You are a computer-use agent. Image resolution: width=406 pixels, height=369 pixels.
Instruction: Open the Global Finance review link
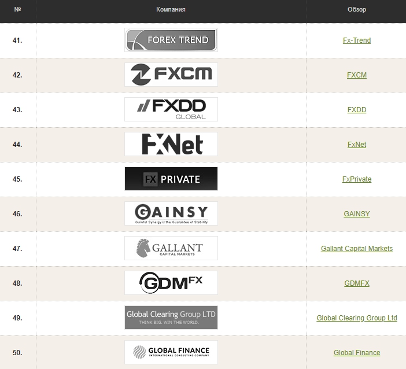coord(356,353)
